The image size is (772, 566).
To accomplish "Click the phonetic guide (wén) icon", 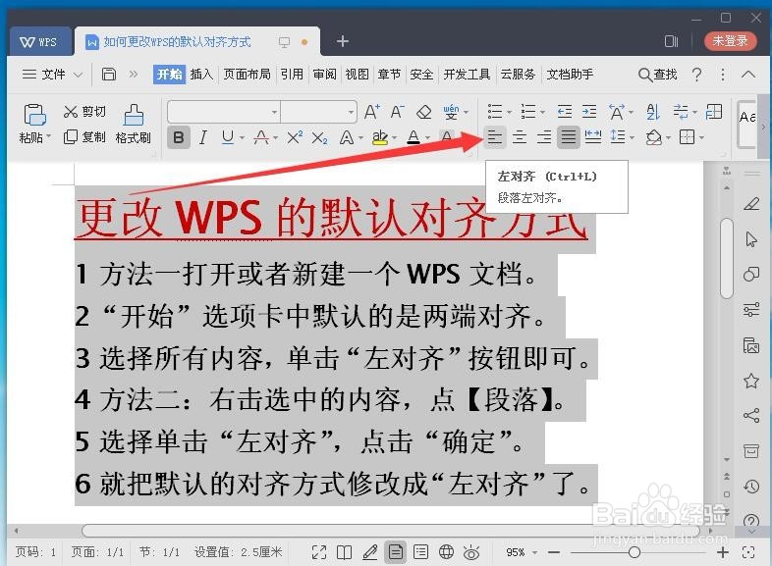I will (451, 112).
